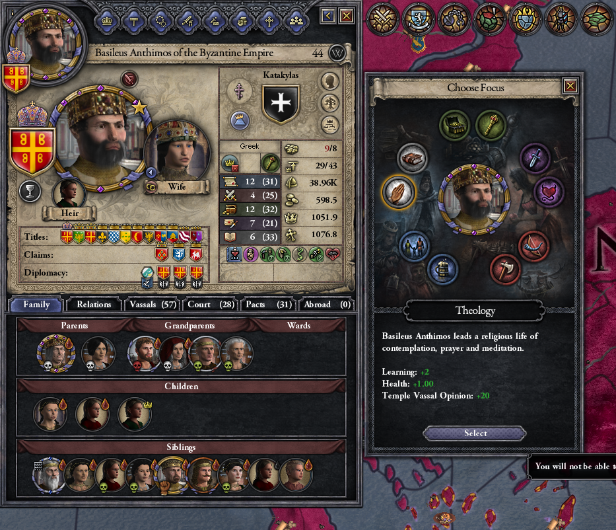Choose the Scholarship focus book icon

(x=412, y=159)
